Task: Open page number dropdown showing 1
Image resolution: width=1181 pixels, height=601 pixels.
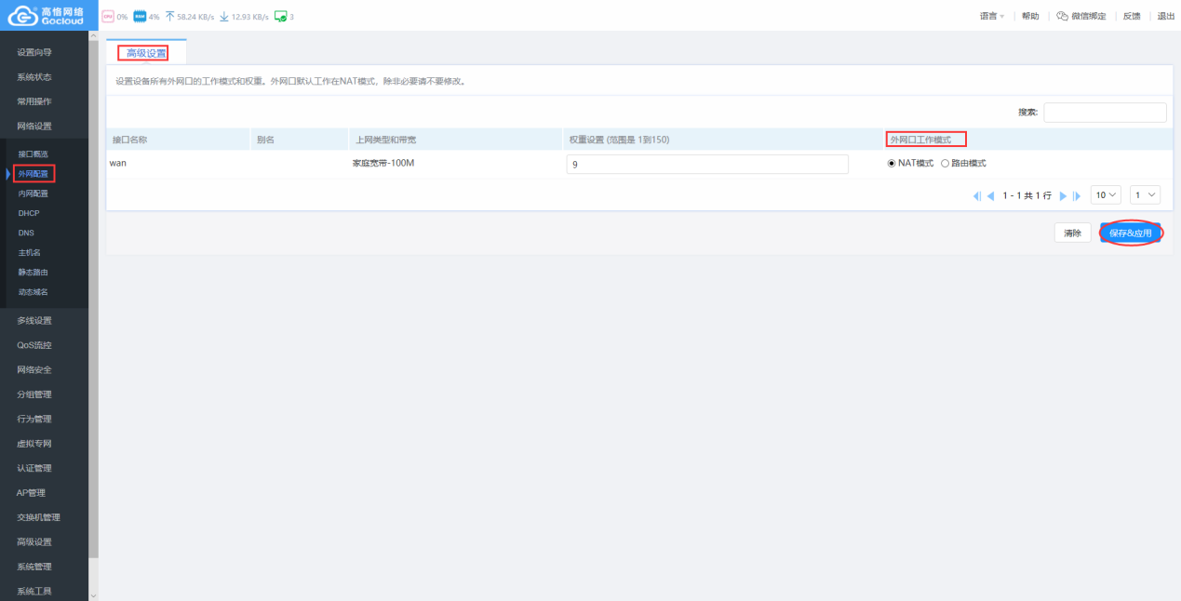Action: pos(1145,195)
